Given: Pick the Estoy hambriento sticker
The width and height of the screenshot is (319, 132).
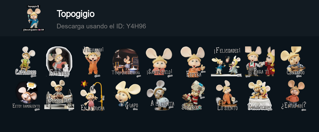Looking at the screenshot, I should tap(26, 95).
